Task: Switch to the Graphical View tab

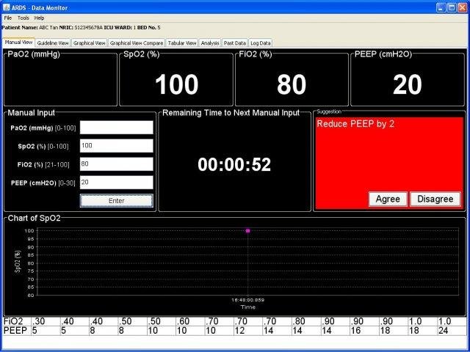Action: [90, 43]
